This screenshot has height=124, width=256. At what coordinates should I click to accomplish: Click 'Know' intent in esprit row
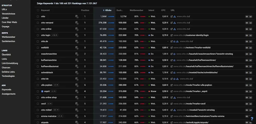click(x=152, y=91)
